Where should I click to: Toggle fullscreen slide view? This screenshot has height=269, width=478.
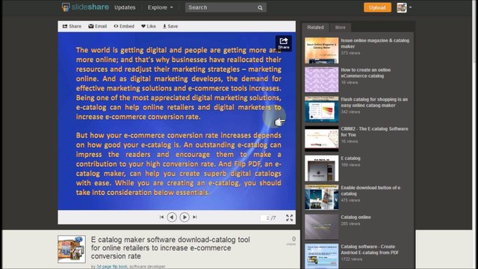(x=289, y=217)
